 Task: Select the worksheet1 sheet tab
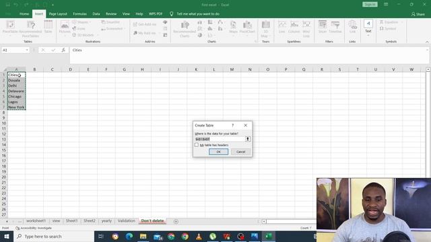(36, 221)
